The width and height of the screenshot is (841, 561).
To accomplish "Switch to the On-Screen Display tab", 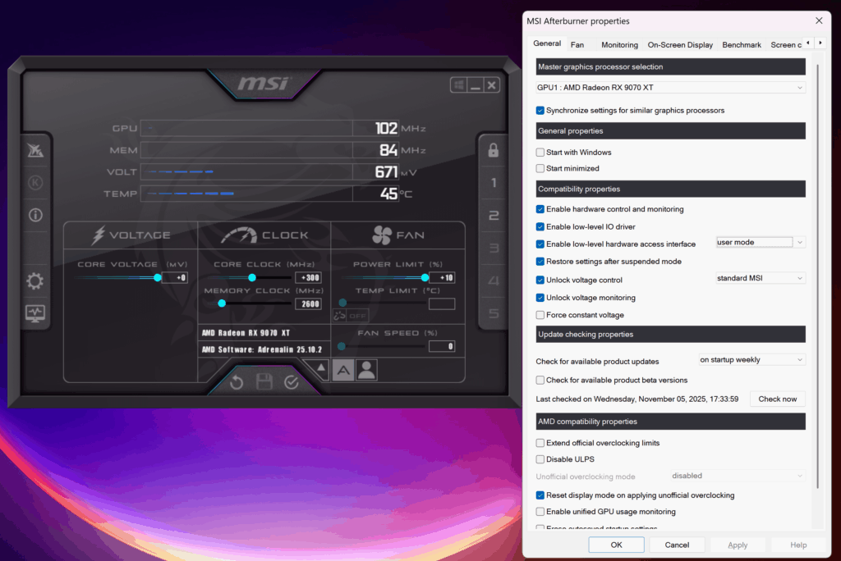I will coord(680,45).
